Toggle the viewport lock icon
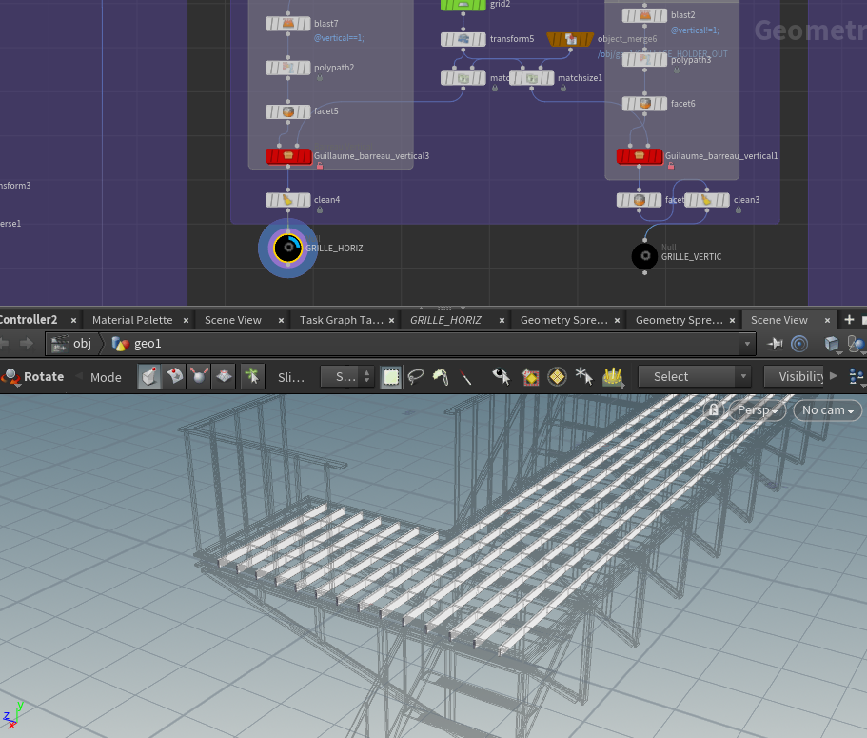This screenshot has width=867, height=738. [714, 409]
